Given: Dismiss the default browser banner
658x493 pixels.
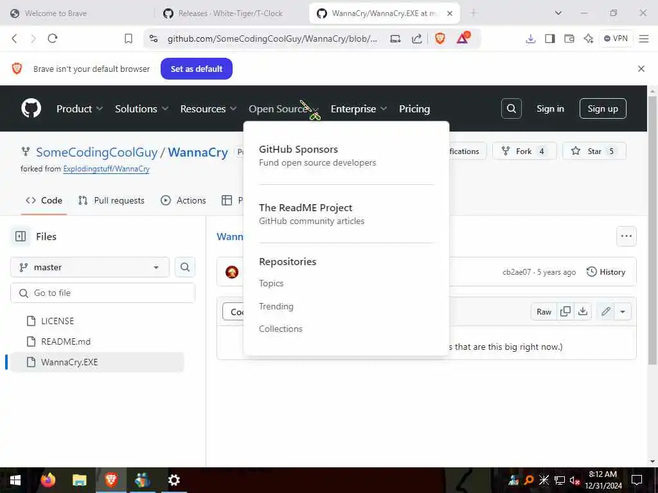Looking at the screenshot, I should pyautogui.click(x=641, y=69).
